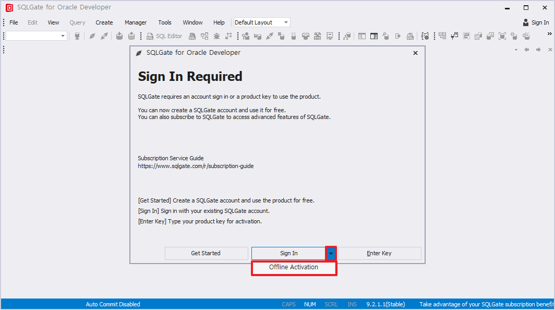555x310 pixels.
Task: Click version '9.2.1.1(Stable)' in status bar
Action: (x=385, y=304)
